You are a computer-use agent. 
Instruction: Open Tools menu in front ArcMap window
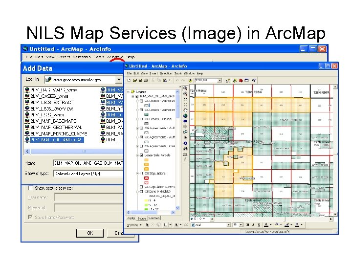click(x=178, y=73)
